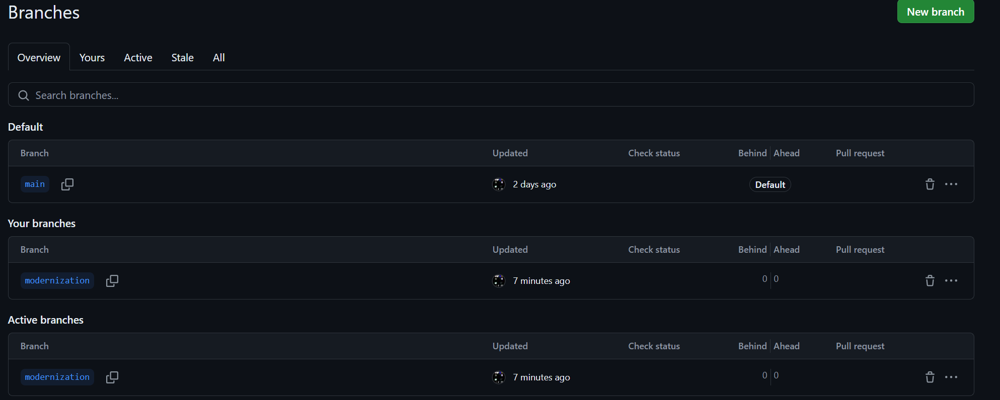The height and width of the screenshot is (400, 1000).
Task: Copy modernization branch name under Your branches
Action: (x=112, y=281)
